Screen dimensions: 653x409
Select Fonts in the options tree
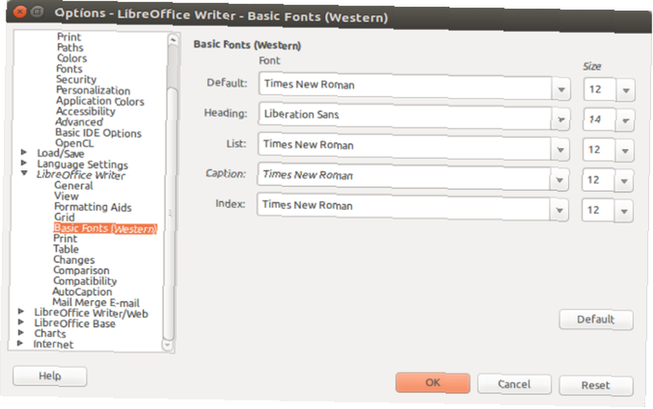tap(69, 68)
